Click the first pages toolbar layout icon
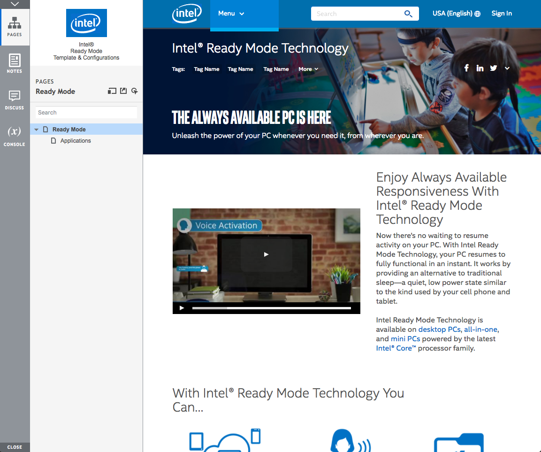This screenshot has height=452, width=541. tap(112, 91)
